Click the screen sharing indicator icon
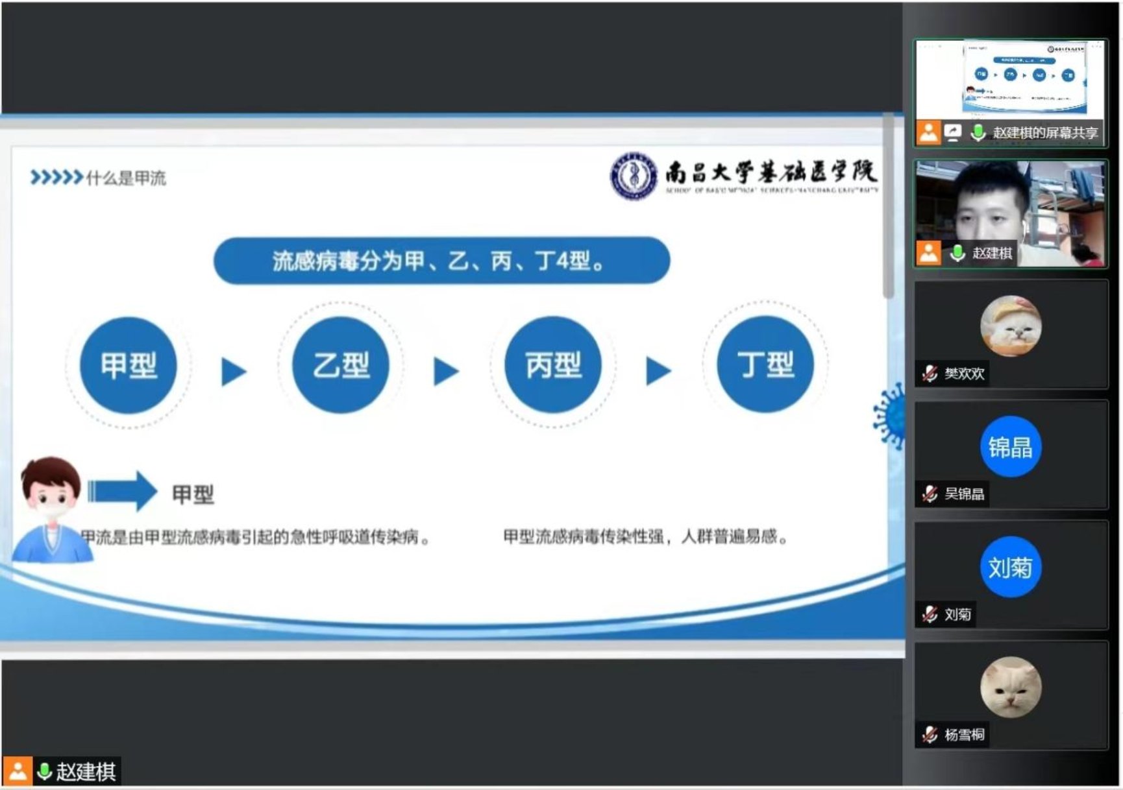Screen dimensions: 1123x790 pyautogui.click(x=952, y=132)
